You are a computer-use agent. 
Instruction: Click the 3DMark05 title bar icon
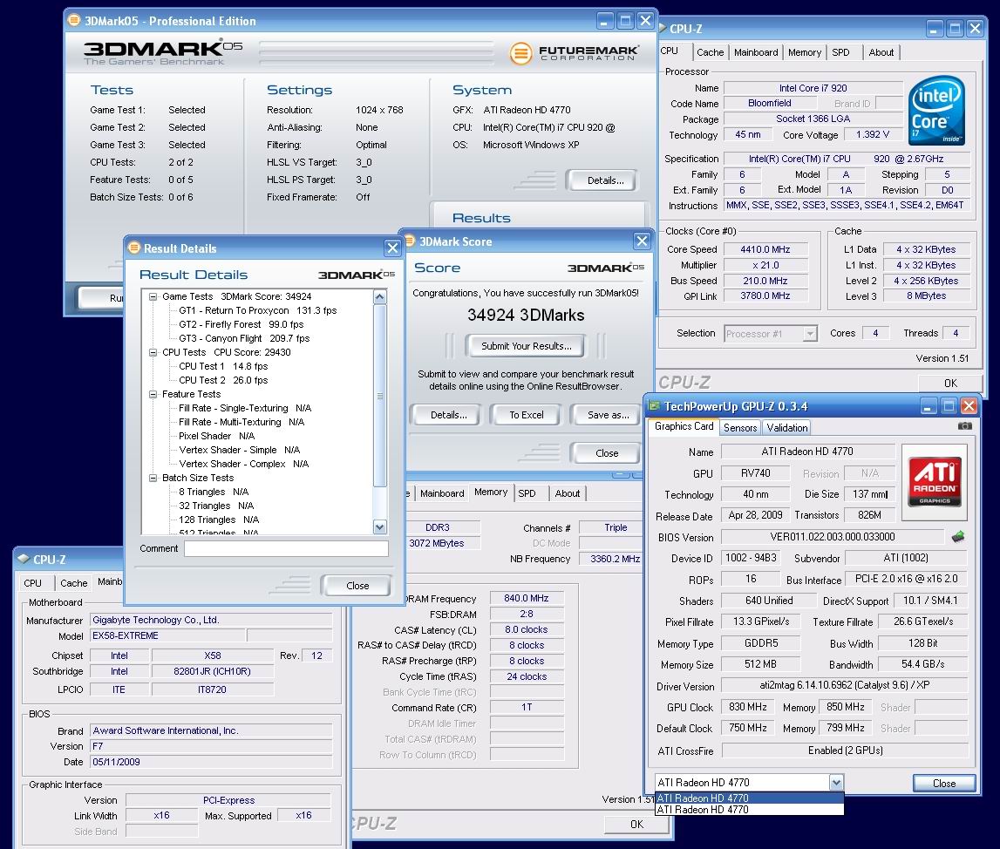tap(74, 20)
